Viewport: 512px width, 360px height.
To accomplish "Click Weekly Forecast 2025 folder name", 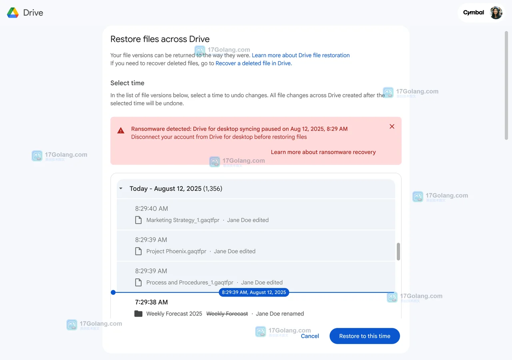I will coord(174,314).
